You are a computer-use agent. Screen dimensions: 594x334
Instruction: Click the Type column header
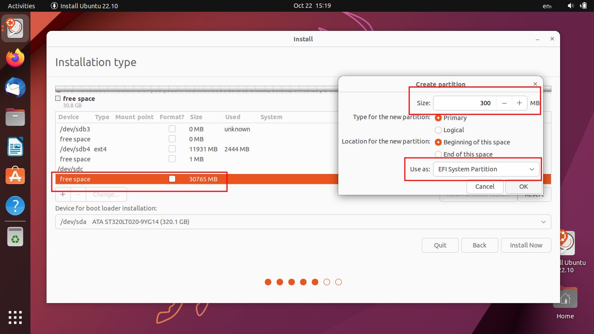102,117
